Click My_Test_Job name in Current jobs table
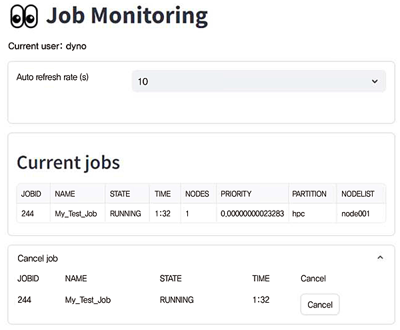 77,214
